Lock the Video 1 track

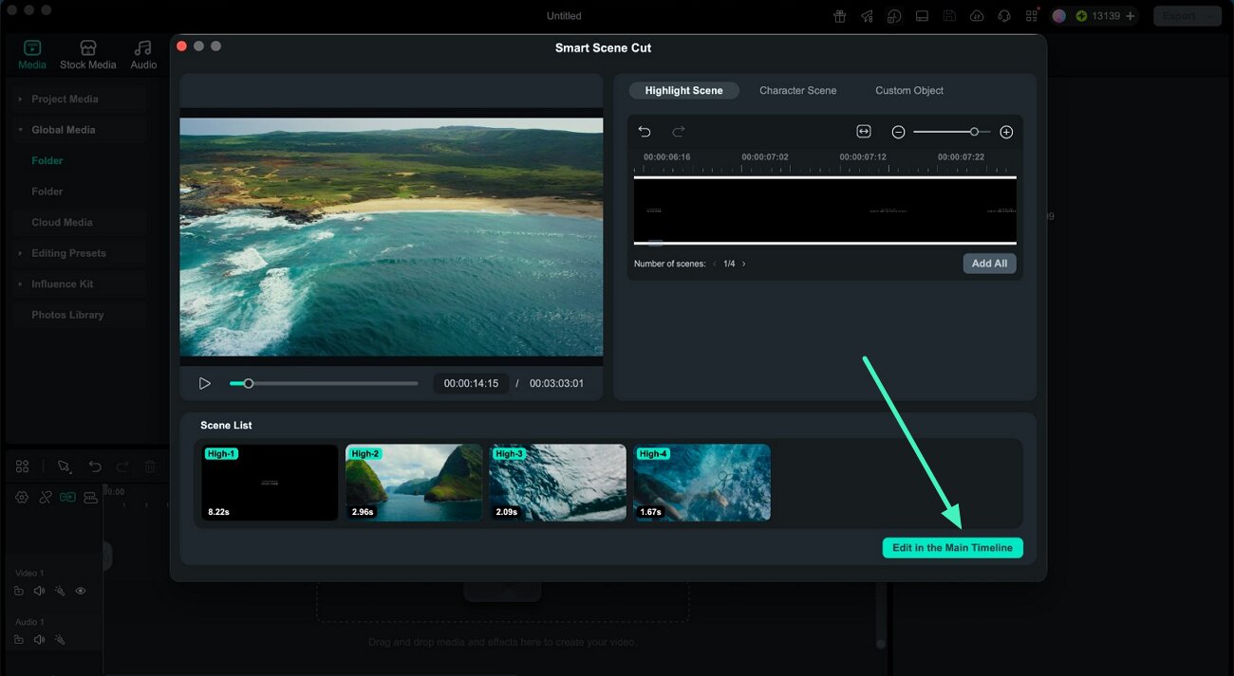coord(19,591)
